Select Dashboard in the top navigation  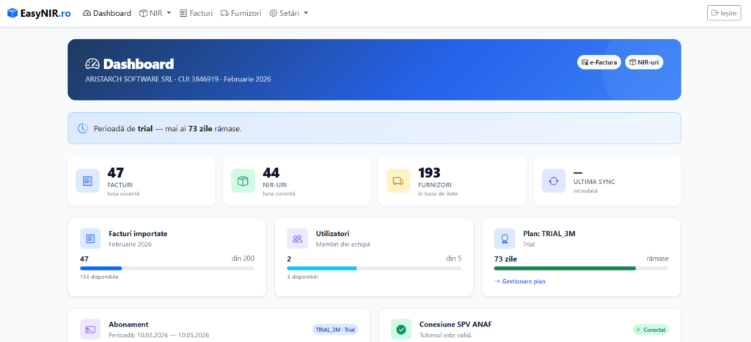click(x=107, y=13)
